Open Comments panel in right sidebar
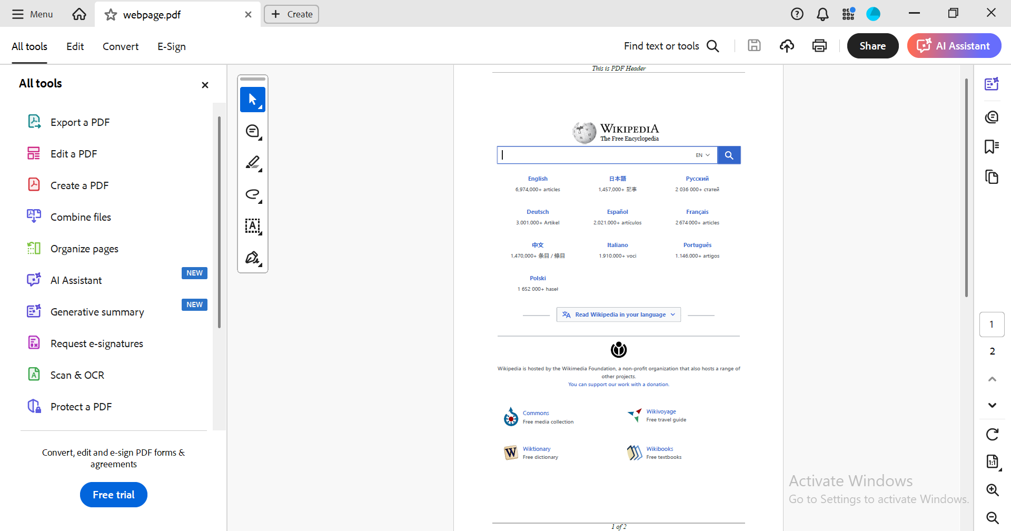The height and width of the screenshot is (531, 1011). click(992, 116)
